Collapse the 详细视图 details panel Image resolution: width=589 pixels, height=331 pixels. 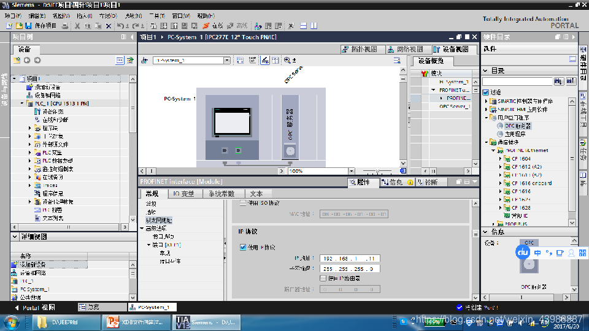[15, 237]
